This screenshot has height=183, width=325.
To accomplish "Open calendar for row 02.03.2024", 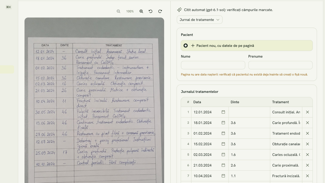I will point(223,155).
